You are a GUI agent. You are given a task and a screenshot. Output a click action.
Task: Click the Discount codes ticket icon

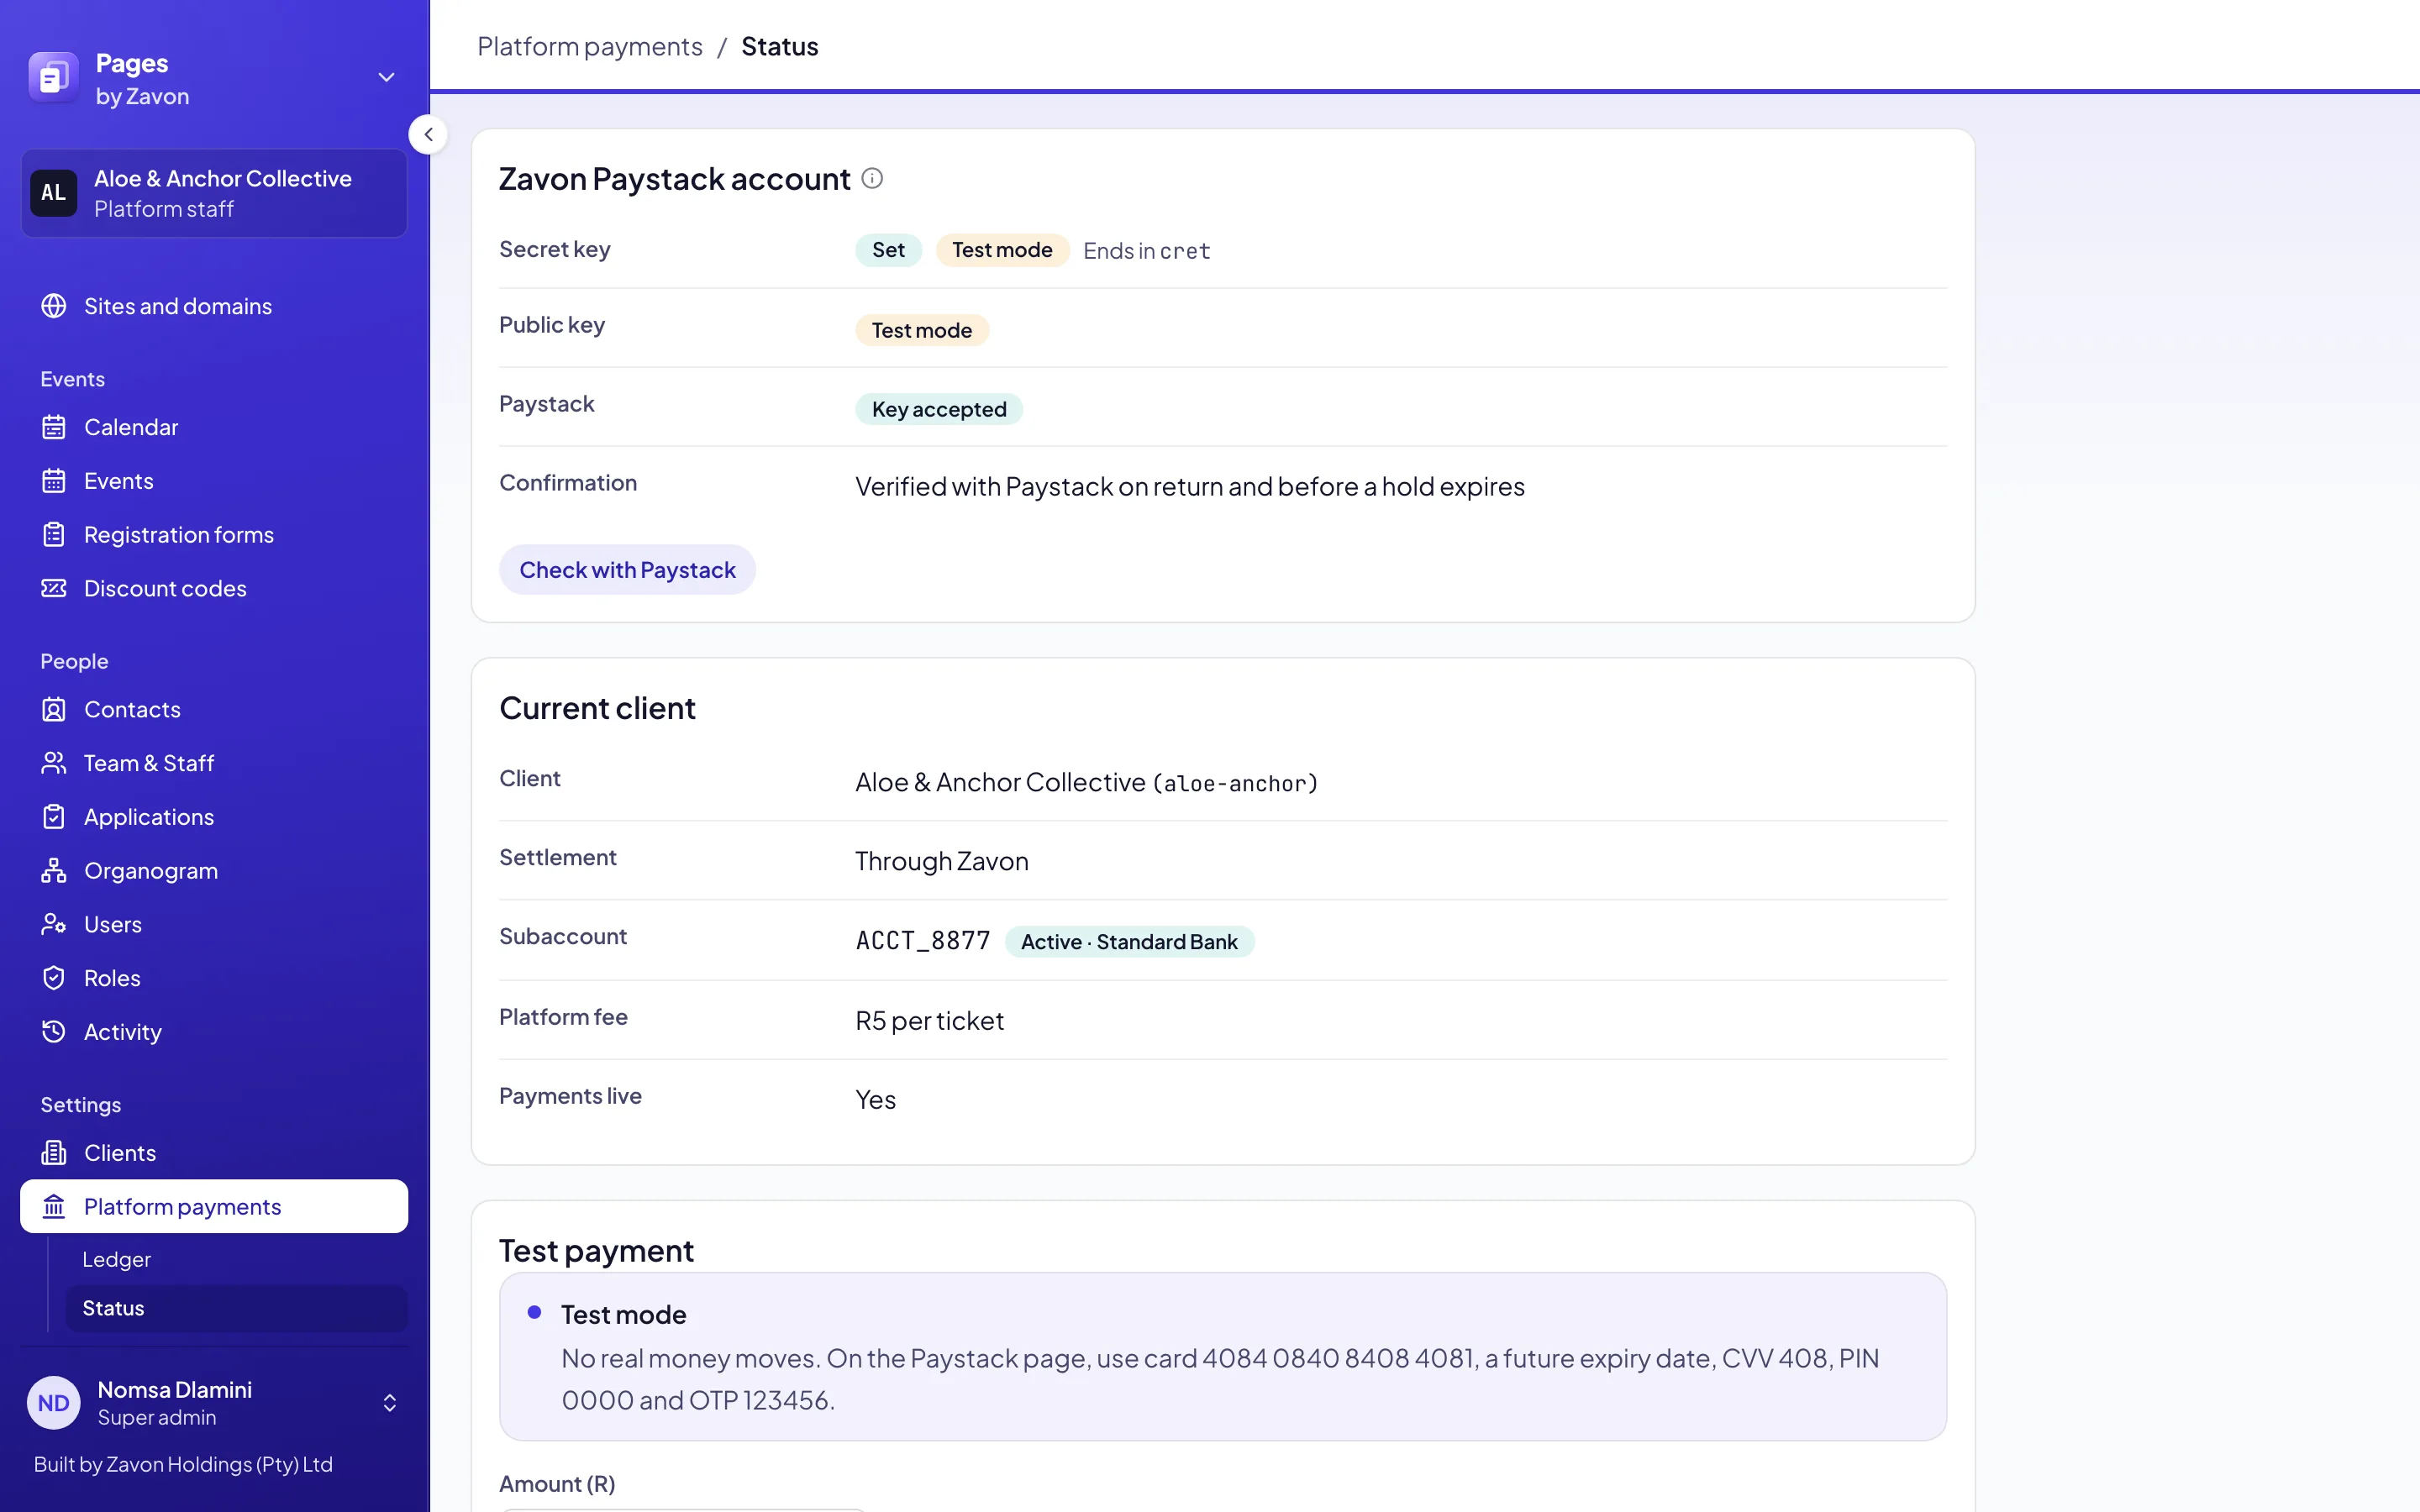(54, 588)
